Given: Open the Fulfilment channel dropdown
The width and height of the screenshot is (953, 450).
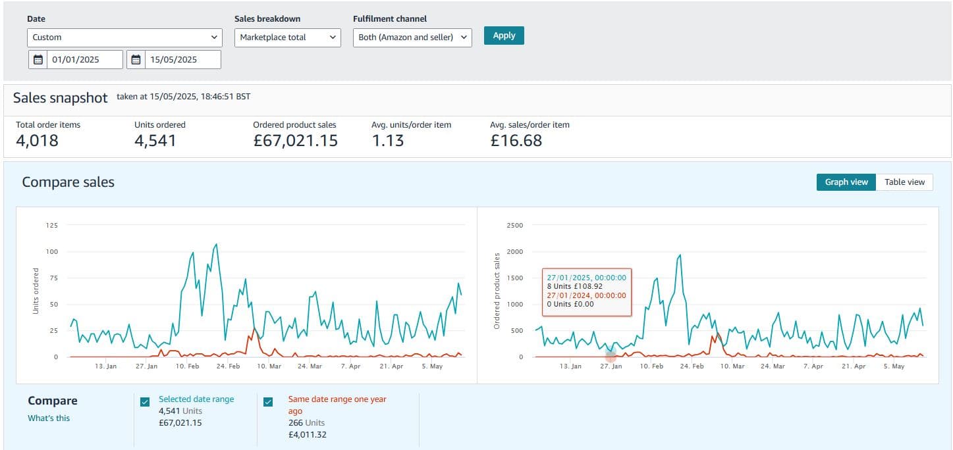Looking at the screenshot, I should 412,37.
